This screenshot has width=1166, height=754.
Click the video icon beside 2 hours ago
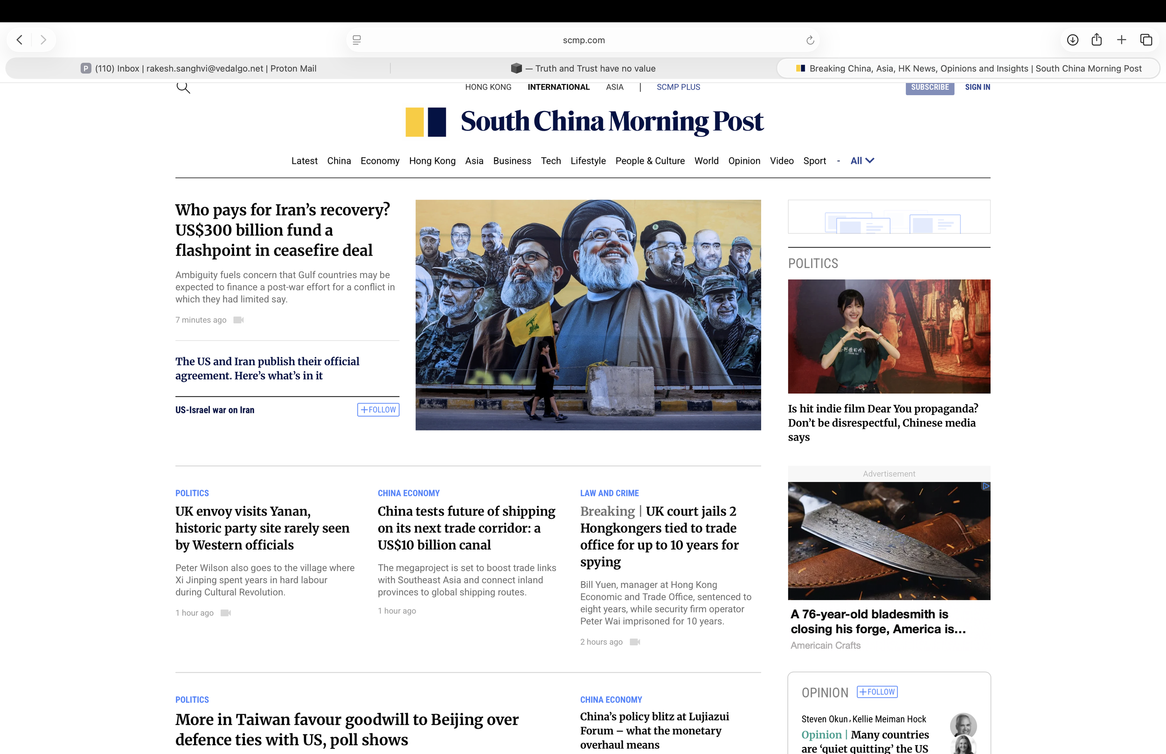tap(635, 642)
